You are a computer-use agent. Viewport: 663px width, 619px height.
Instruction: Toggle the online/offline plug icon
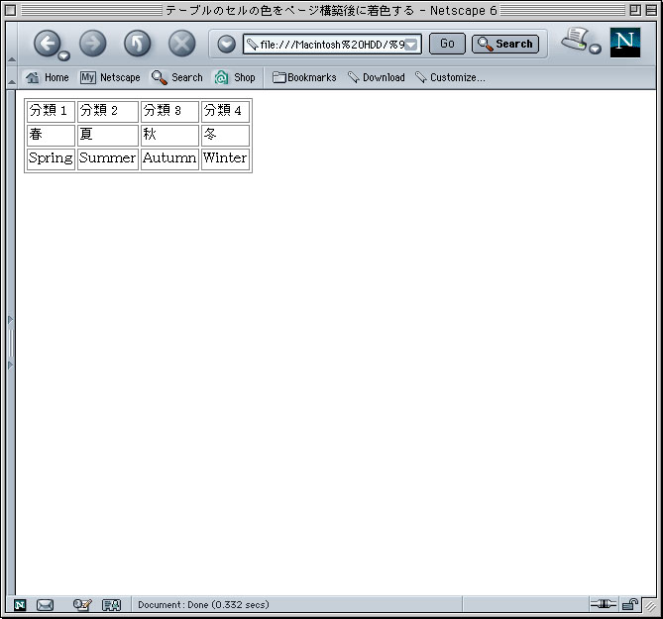click(x=604, y=604)
